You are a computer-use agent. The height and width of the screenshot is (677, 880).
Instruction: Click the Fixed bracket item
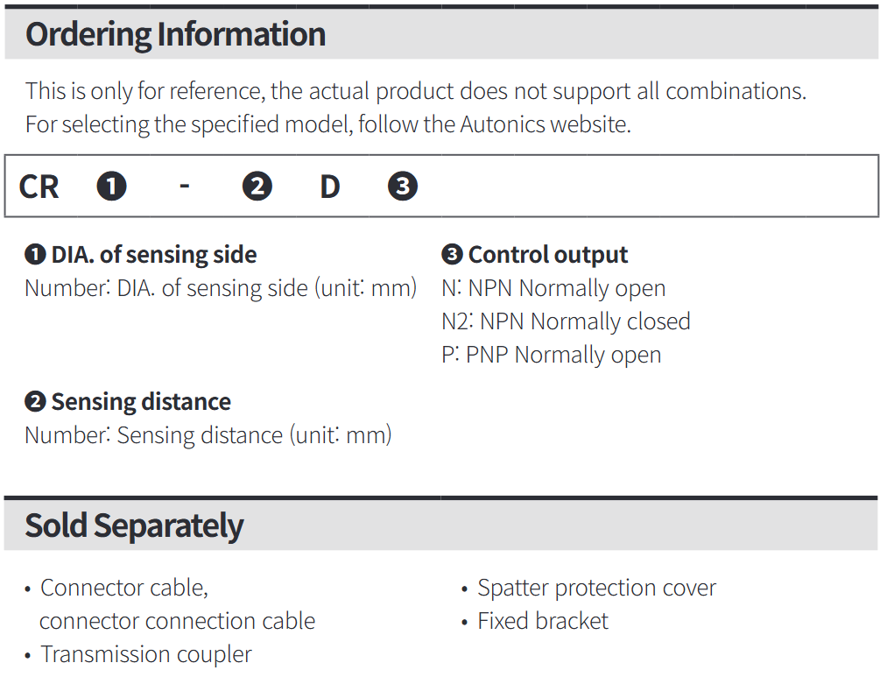point(543,622)
